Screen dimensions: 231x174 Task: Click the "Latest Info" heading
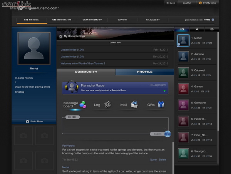(x=115, y=42)
